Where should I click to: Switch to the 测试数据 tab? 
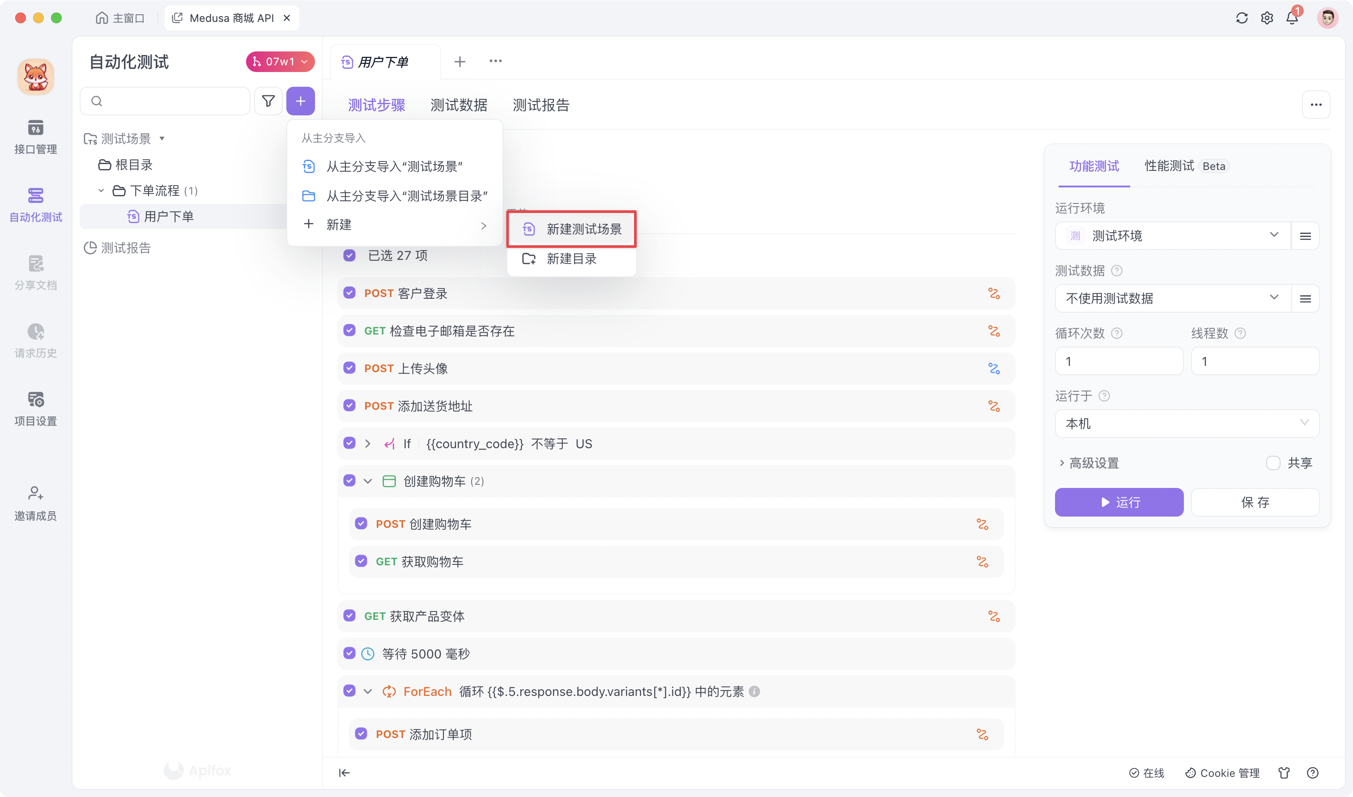click(458, 105)
